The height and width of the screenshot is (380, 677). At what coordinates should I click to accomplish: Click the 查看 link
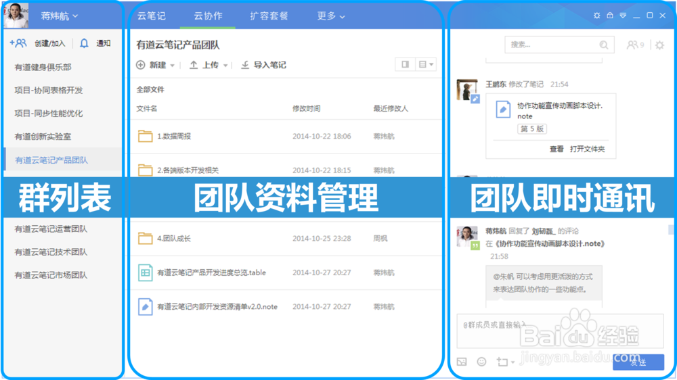point(556,149)
